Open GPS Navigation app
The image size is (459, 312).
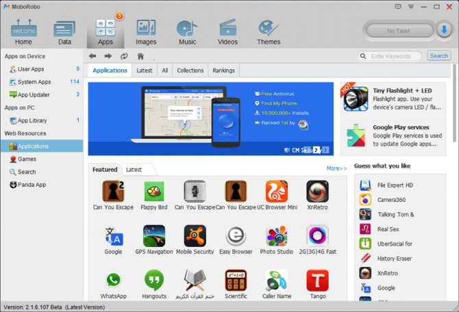coord(154,239)
